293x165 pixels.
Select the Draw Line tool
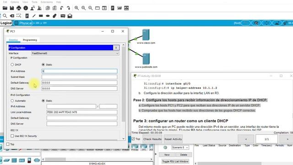pyautogui.click(x=34, y=16)
